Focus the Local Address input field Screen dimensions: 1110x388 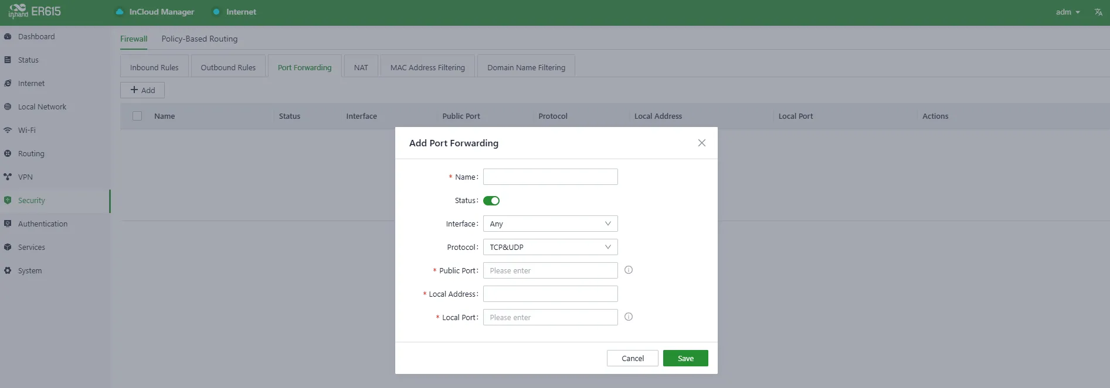pyautogui.click(x=551, y=294)
